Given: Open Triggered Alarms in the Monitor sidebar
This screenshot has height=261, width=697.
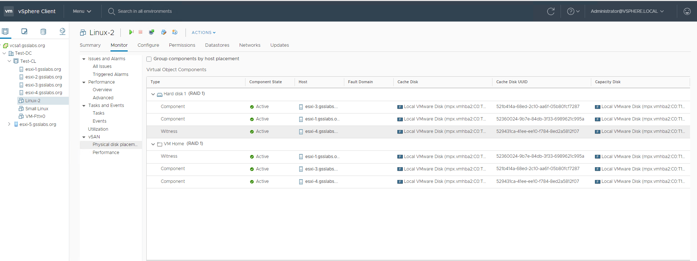Looking at the screenshot, I should click(x=110, y=74).
